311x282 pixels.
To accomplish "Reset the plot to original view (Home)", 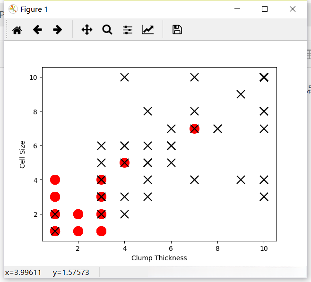I will [x=17, y=30].
